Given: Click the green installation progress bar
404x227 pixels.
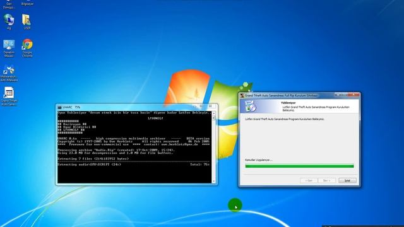Looking at the screenshot, I should (x=299, y=166).
